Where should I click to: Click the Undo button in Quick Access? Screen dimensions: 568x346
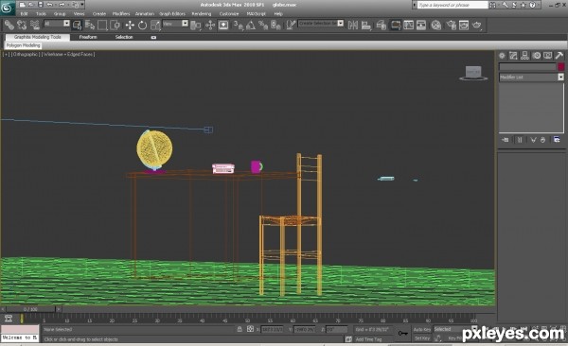49,5
